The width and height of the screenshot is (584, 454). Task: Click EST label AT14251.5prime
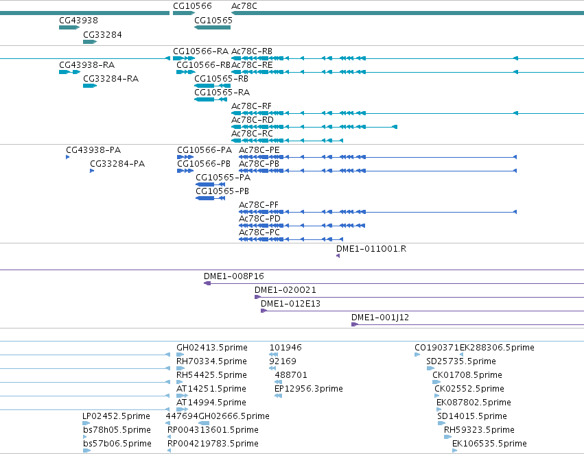tap(211, 389)
